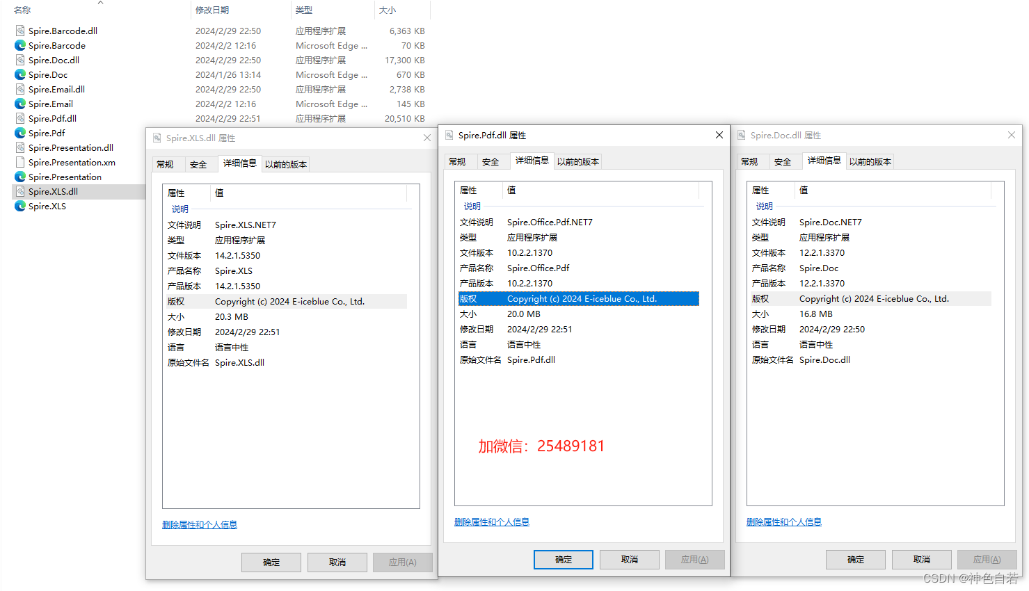Viewport: 1029px width, 591px height.
Task: Select Spire.XLS.NET7 file description value
Action: coord(246,225)
